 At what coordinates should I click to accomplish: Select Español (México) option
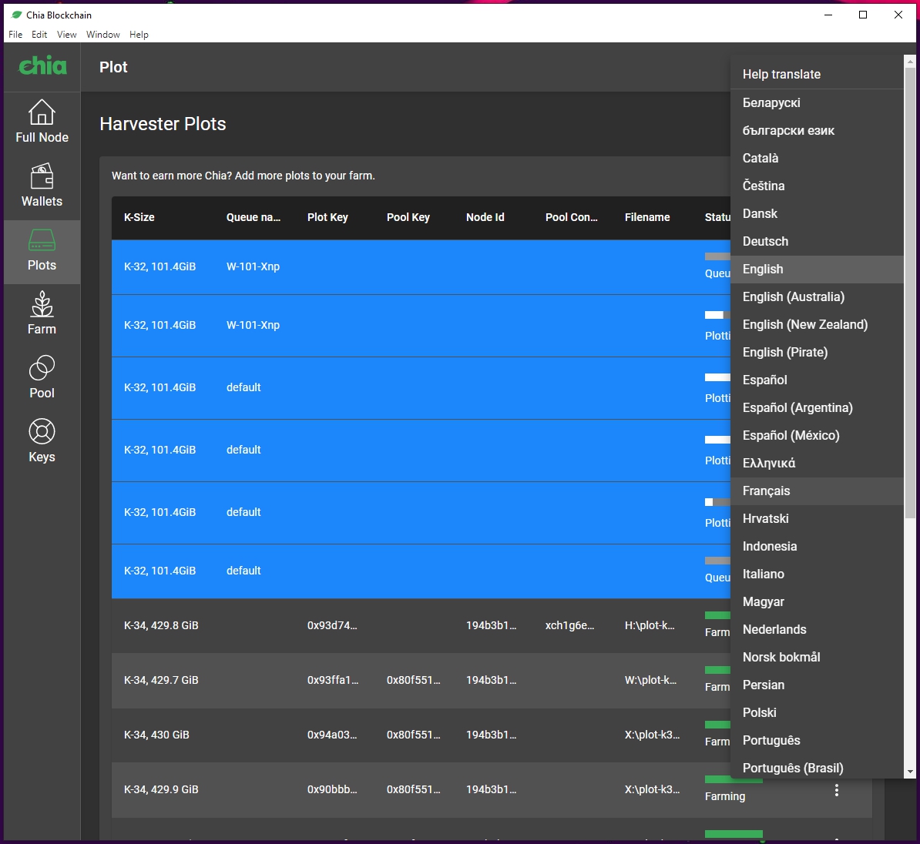pyautogui.click(x=817, y=435)
